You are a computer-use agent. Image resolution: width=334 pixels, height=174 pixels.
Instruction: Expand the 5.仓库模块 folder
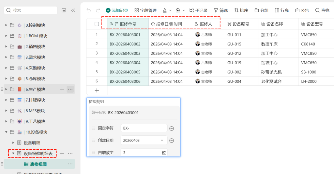tap(6, 79)
